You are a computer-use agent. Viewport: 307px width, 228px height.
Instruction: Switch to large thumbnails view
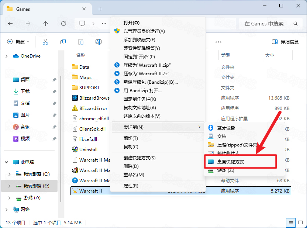(300, 223)
